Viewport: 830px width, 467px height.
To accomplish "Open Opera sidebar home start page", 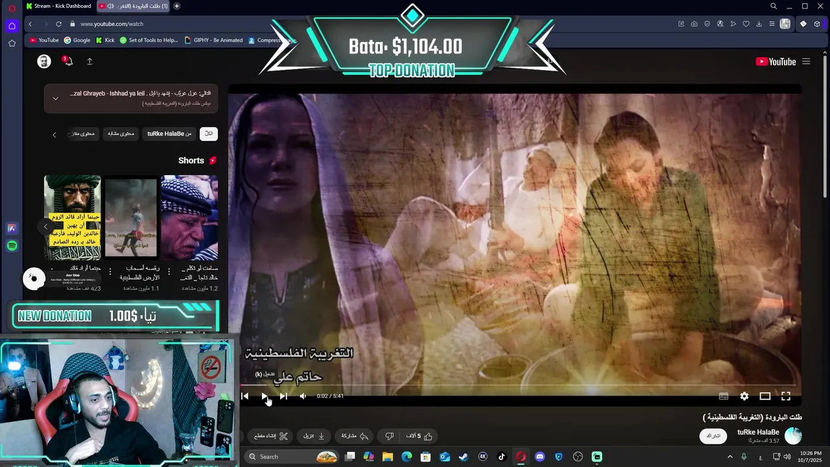I will (12, 26).
